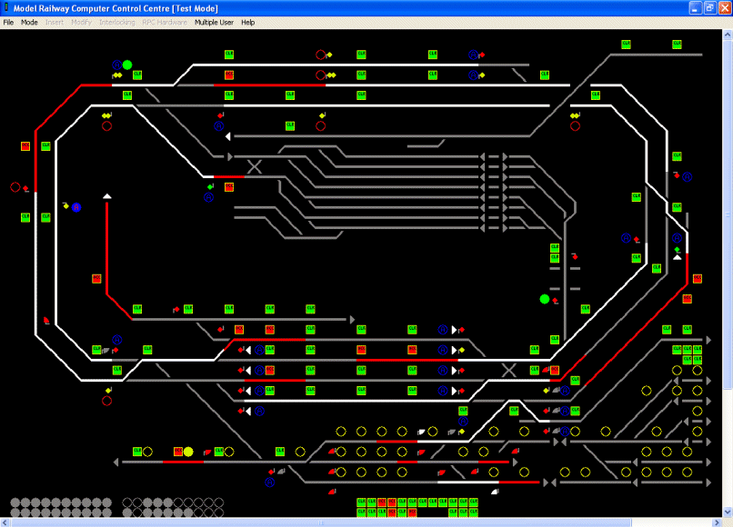
Task: Toggle blue A button below bottom-centre red diamond signal
Action: coord(270,482)
